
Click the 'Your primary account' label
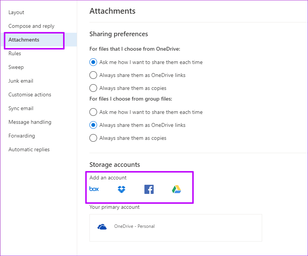click(114, 207)
